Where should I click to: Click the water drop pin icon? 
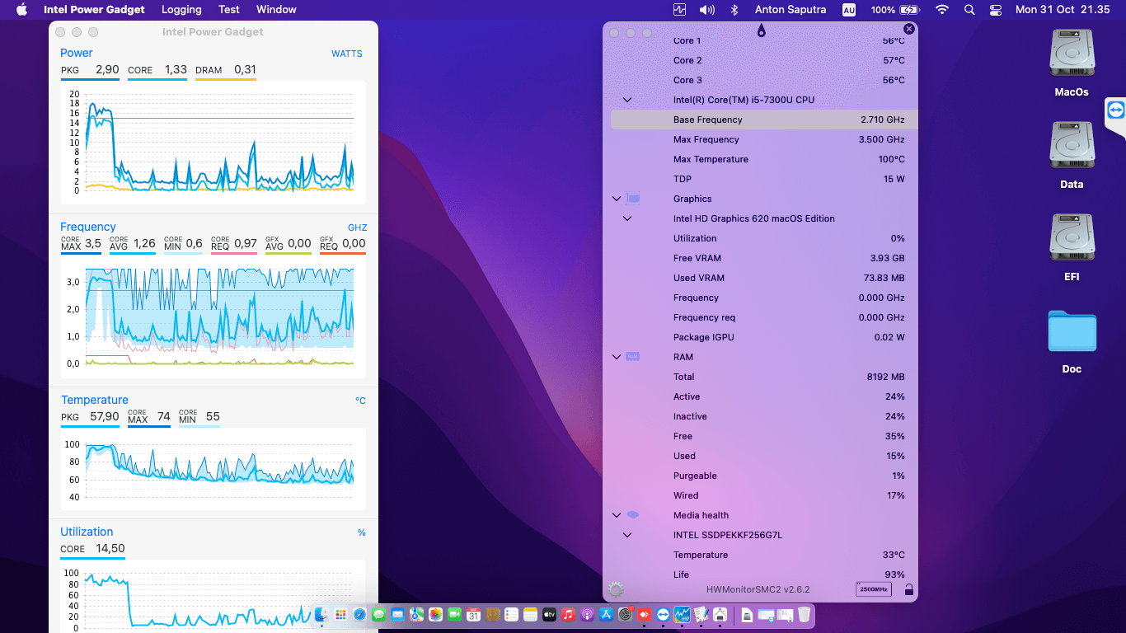pos(761,30)
